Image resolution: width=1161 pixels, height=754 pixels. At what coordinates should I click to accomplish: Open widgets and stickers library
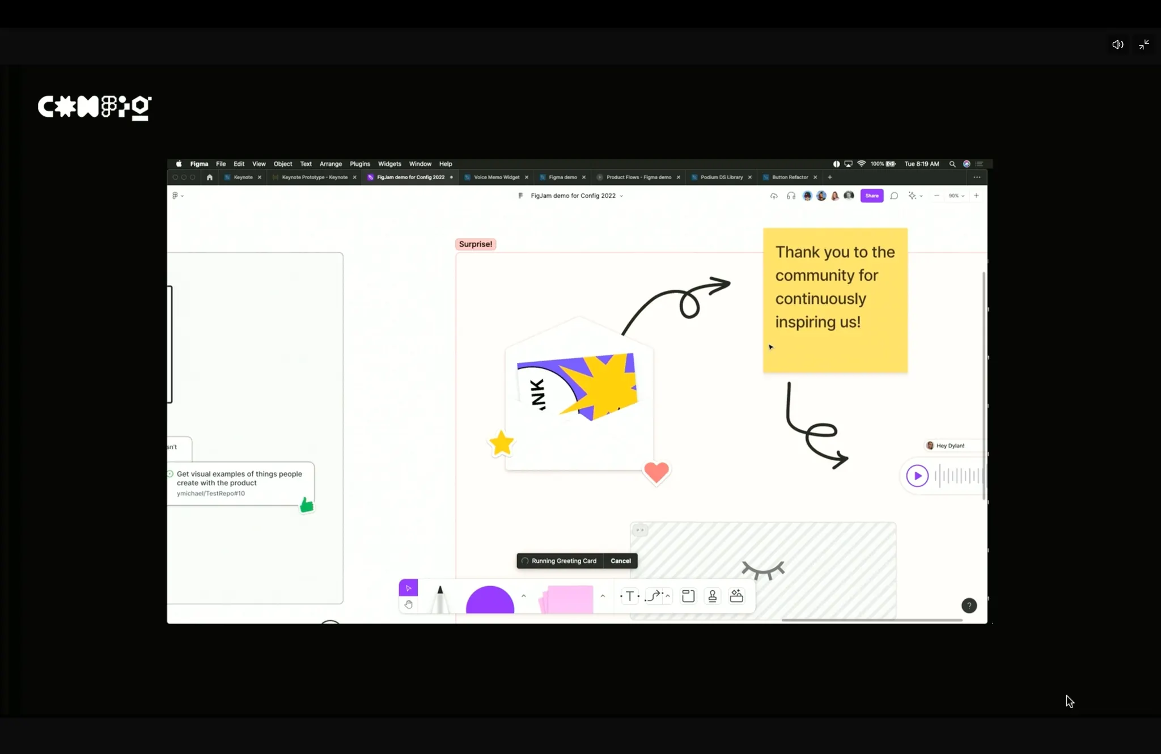coord(736,596)
